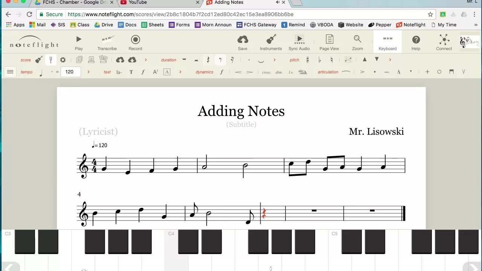Apply an accent articulation
The height and width of the screenshot is (271, 482).
pos(362,72)
